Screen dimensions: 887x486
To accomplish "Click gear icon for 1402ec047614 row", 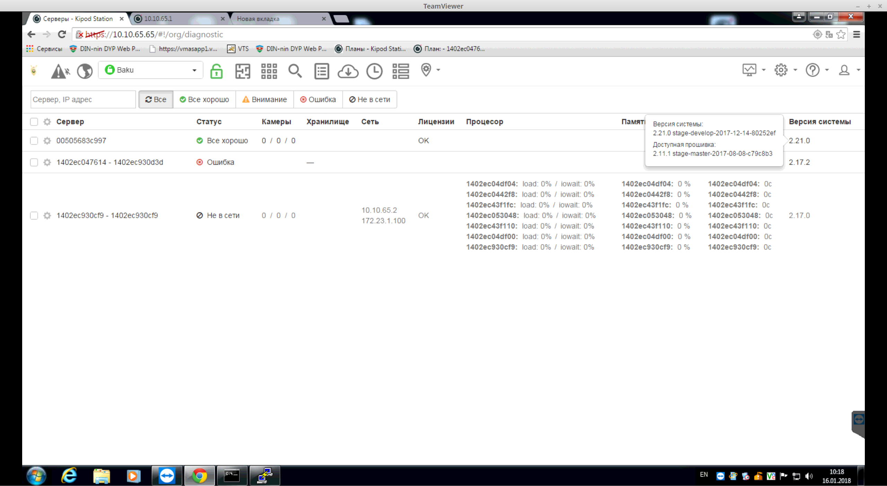I will tap(47, 162).
